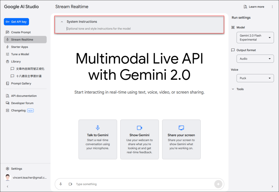279x192 pixels.
Task: Collapse Run settings panel with the right arrow
Action: click(x=272, y=187)
